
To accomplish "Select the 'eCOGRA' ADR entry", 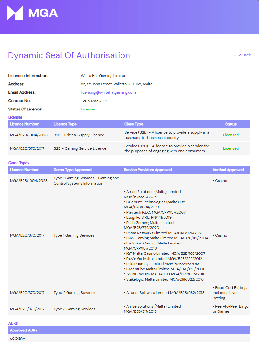I will [x=18, y=339].
